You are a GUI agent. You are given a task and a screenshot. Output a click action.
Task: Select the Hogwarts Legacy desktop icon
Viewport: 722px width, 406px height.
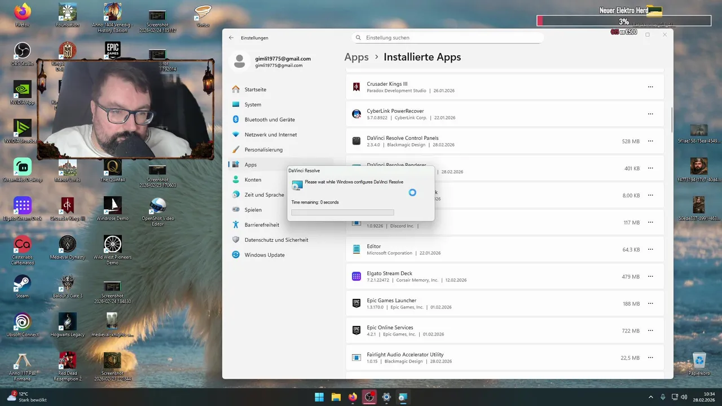(x=68, y=324)
